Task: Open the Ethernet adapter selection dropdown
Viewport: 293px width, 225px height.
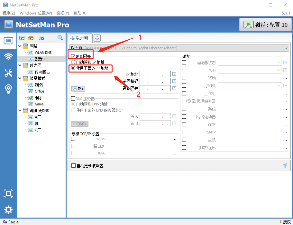Action: (x=179, y=48)
